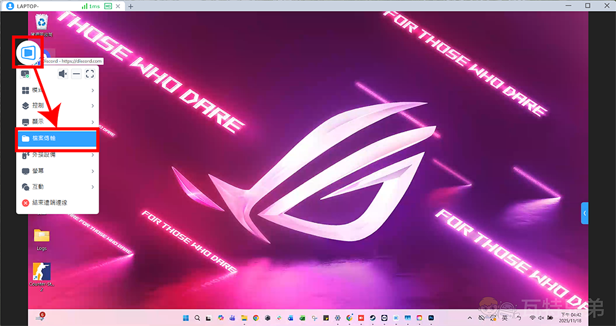Mute the remote session sound

pyautogui.click(x=63, y=74)
